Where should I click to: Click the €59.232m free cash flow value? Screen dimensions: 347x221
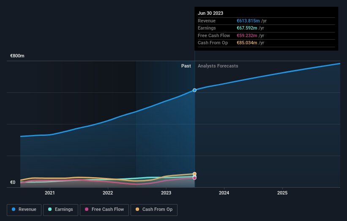(x=247, y=35)
